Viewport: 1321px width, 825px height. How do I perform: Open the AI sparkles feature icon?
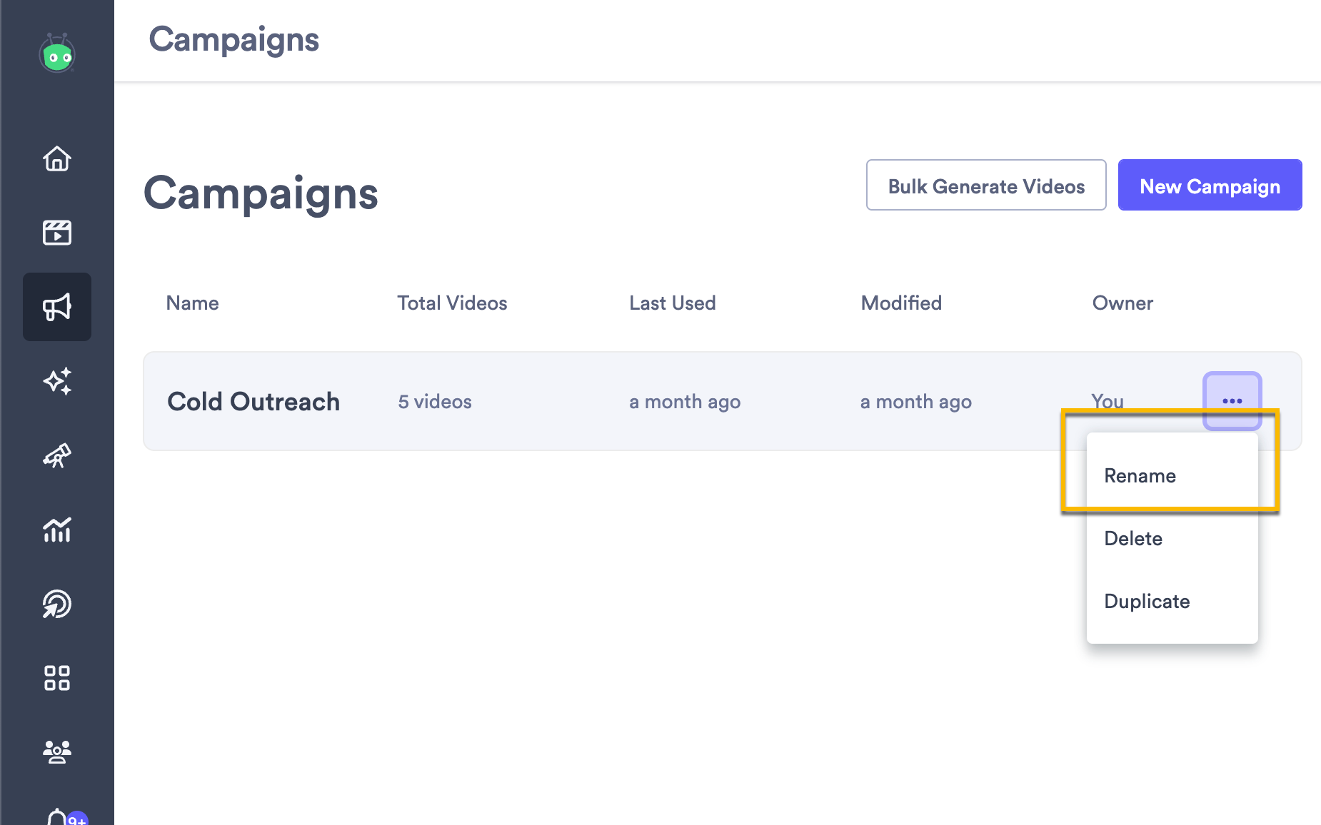57,382
